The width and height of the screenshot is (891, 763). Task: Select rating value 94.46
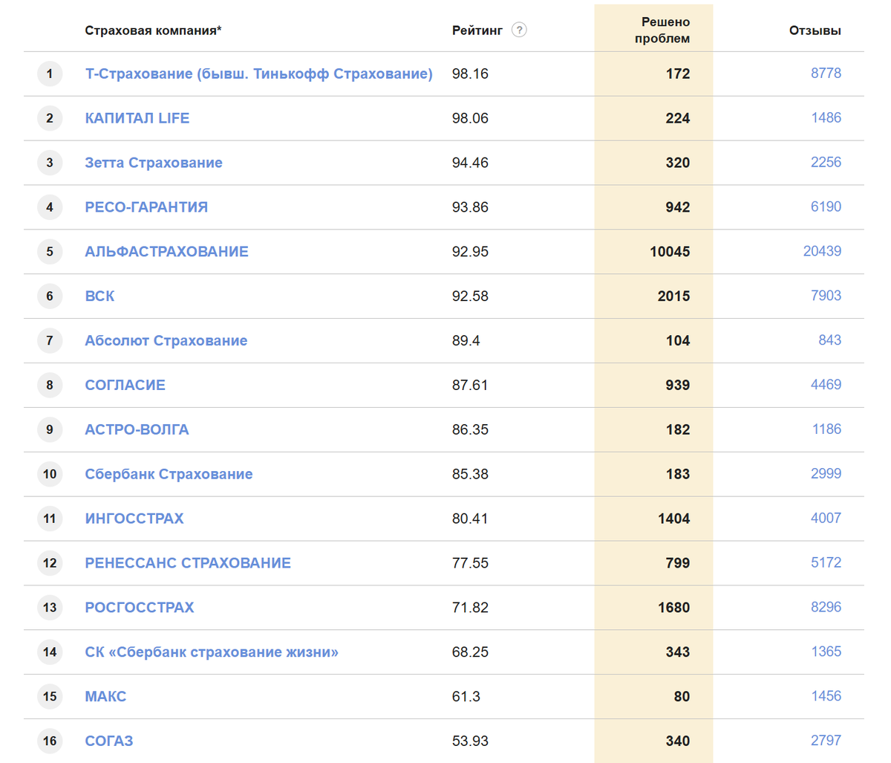pos(470,163)
